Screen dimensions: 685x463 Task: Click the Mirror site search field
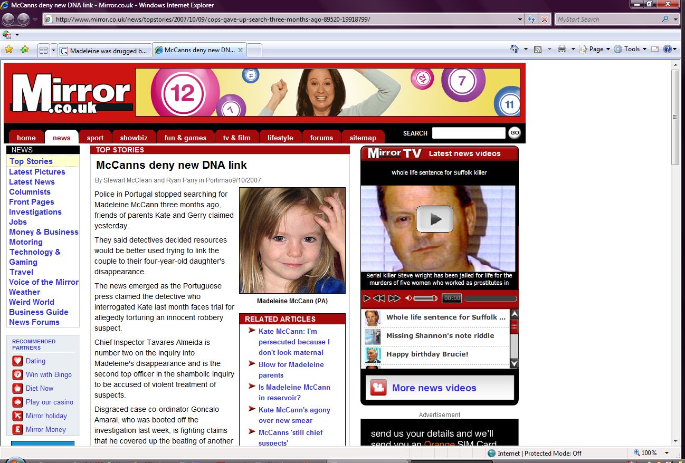pyautogui.click(x=468, y=133)
